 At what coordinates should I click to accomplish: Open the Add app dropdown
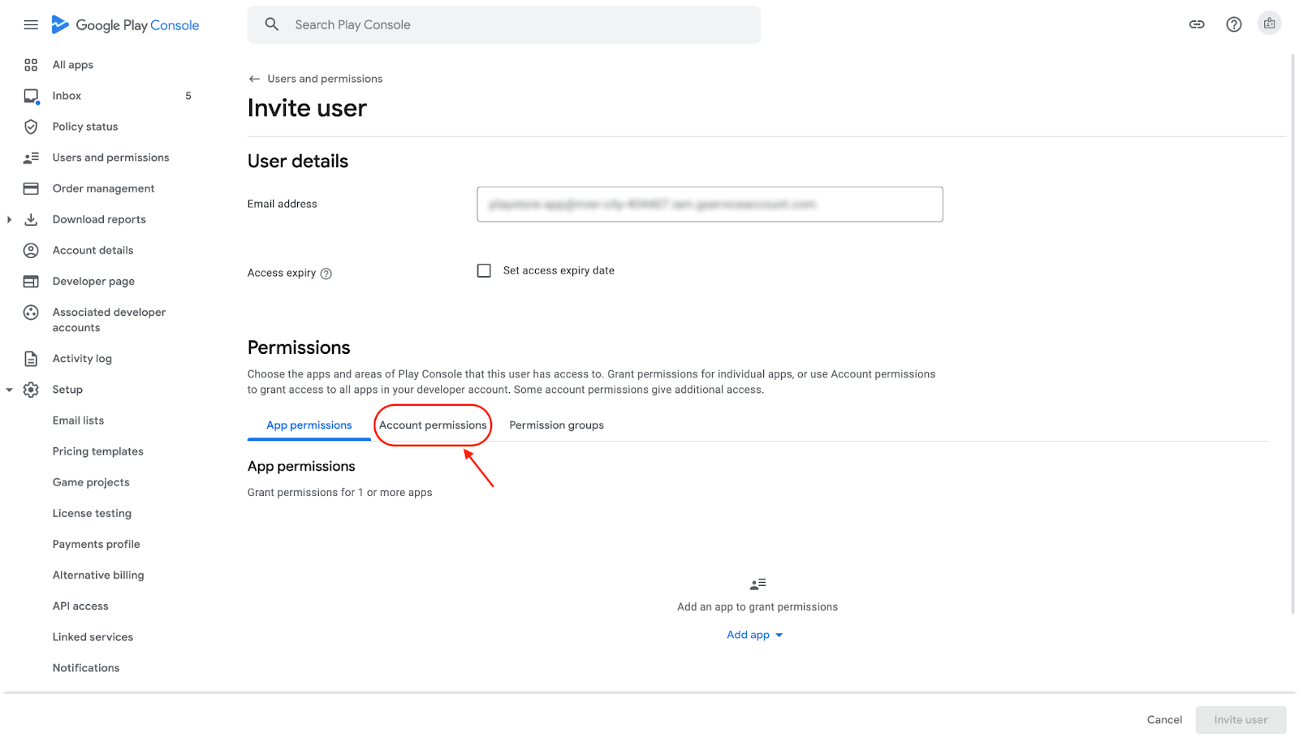[754, 635]
